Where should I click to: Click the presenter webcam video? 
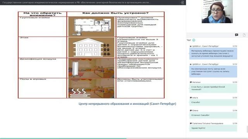[x=217, y=12]
